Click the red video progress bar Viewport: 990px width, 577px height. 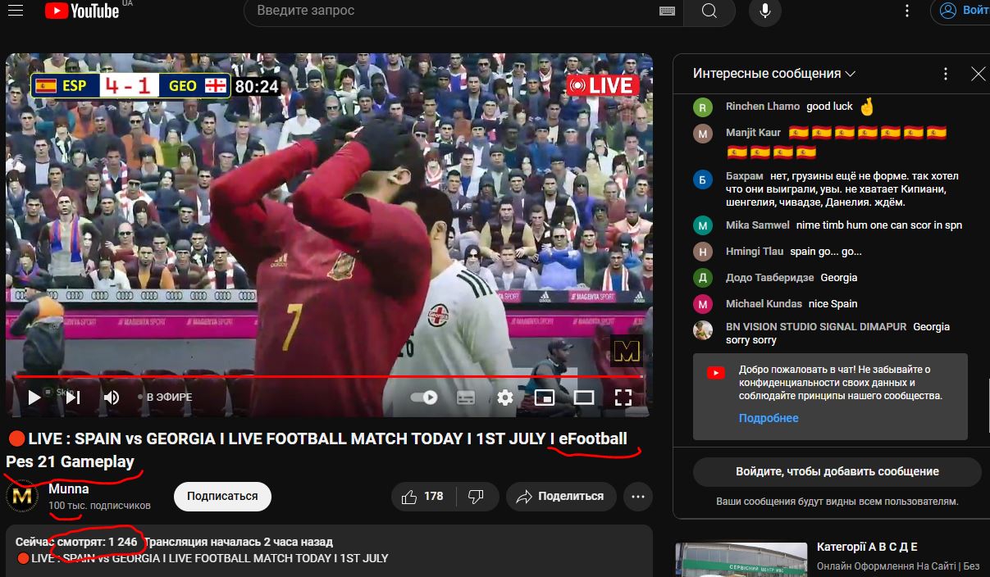pyautogui.click(x=328, y=377)
